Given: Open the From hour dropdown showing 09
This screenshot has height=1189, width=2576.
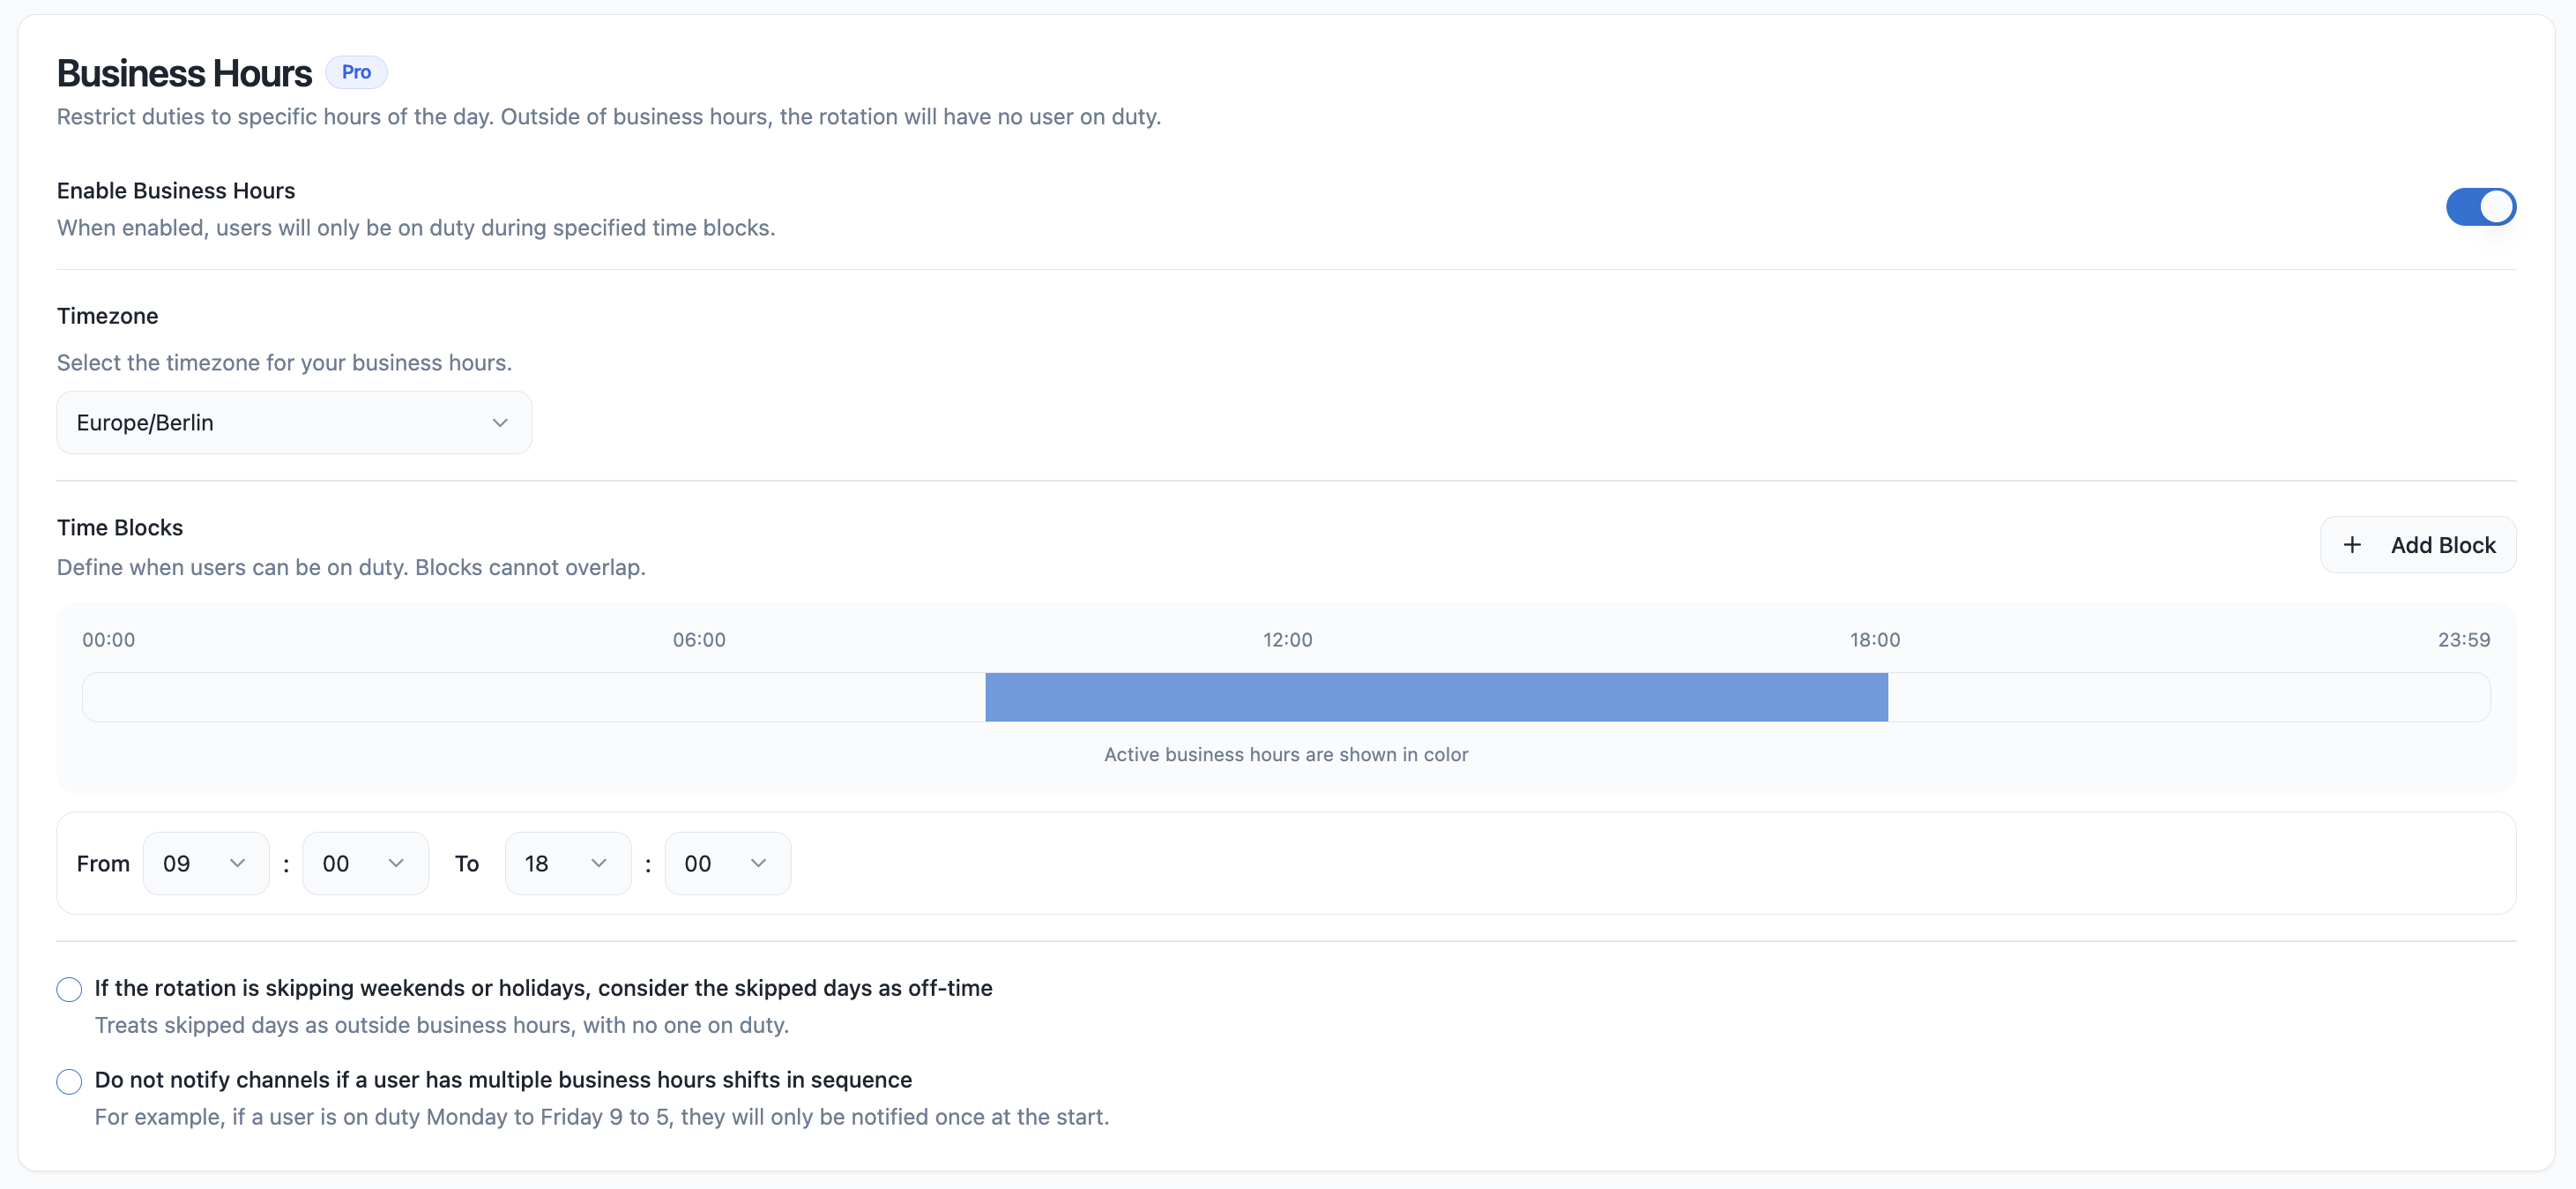Looking at the screenshot, I should tap(205, 863).
